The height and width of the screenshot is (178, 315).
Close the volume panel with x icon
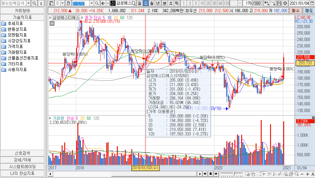313,117
